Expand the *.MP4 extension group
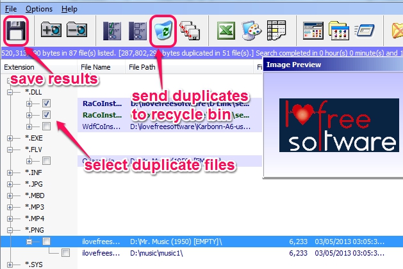This screenshot has height=269, width=403. [10, 219]
